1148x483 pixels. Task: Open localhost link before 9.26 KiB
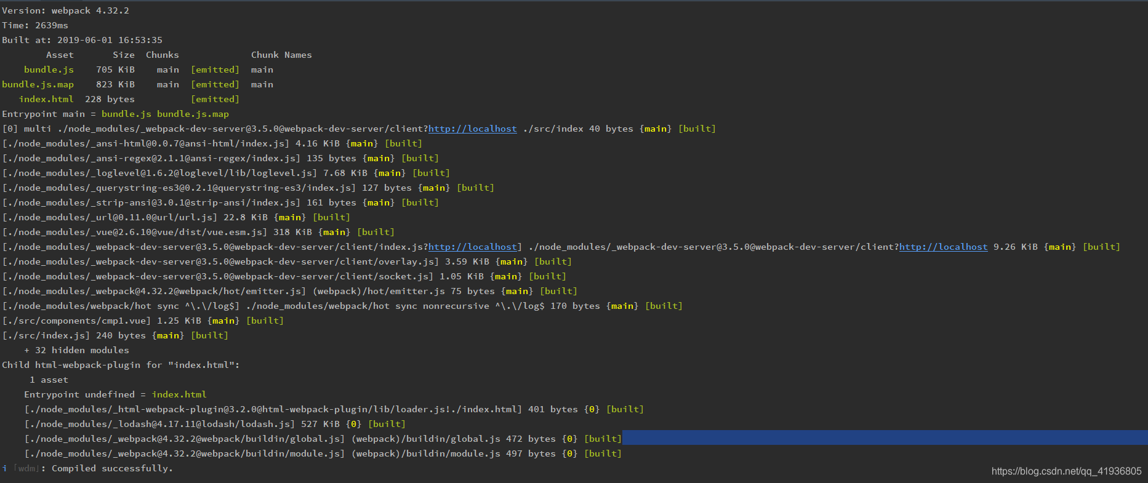pyautogui.click(x=944, y=247)
